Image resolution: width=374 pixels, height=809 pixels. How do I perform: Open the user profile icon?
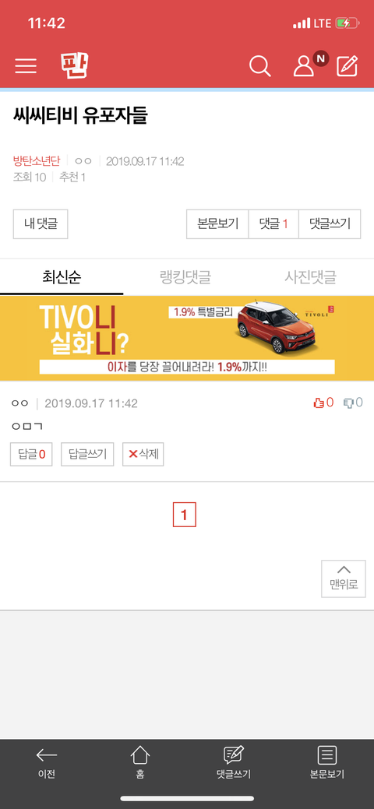click(x=303, y=66)
